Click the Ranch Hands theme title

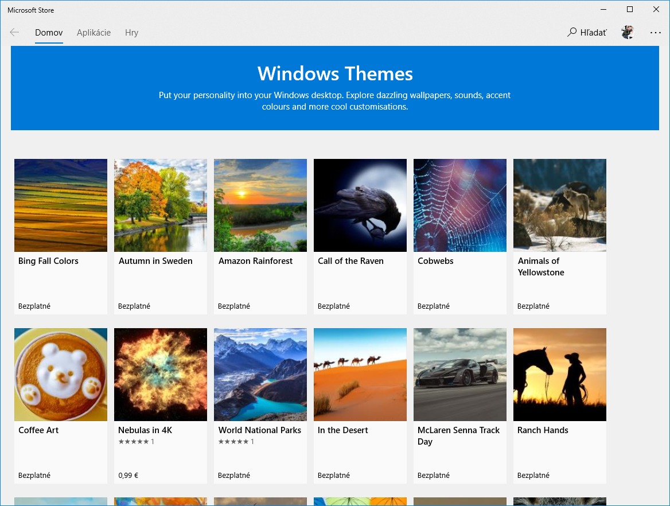coord(543,430)
